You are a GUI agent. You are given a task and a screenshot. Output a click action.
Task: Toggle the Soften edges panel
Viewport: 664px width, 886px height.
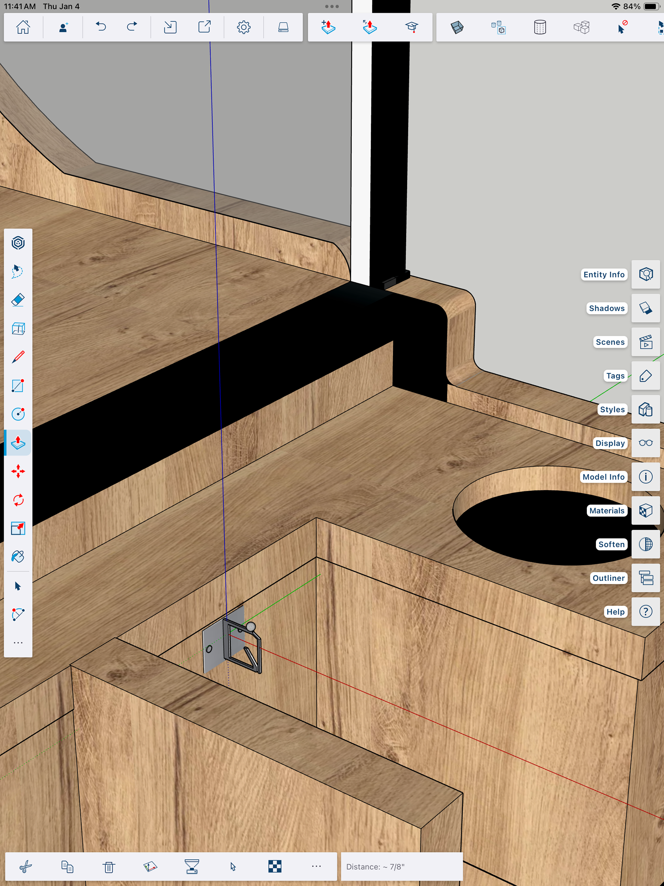645,544
